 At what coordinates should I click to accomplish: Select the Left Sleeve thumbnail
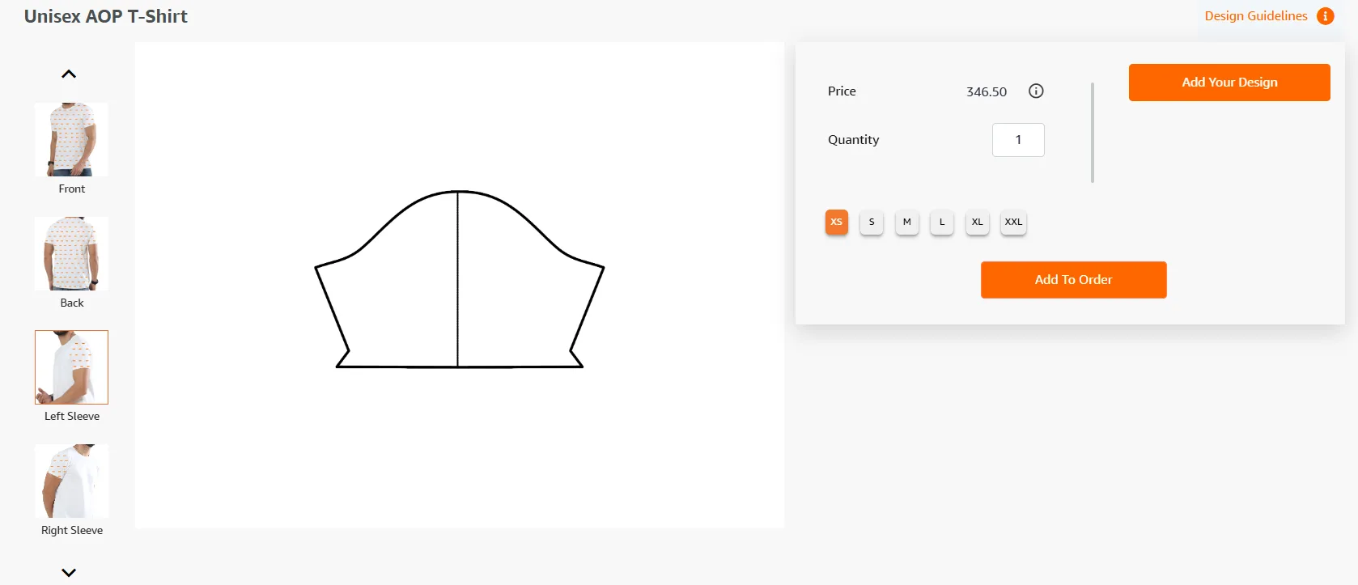71,367
